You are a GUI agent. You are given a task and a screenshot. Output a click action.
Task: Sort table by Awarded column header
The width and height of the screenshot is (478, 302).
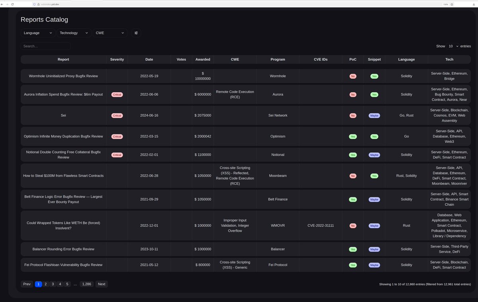[203, 59]
